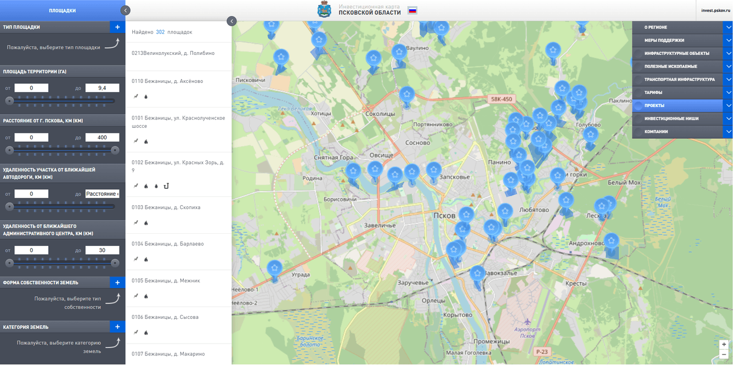Click electricity icon for д. Скопиха site
735x366 pixels.
click(136, 222)
